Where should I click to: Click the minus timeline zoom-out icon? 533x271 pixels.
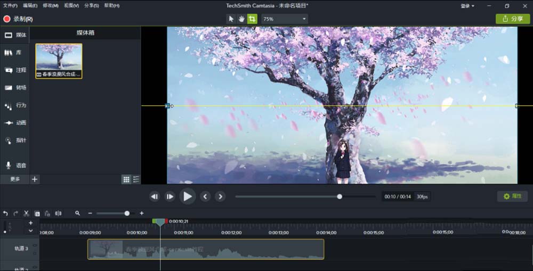[90, 213]
